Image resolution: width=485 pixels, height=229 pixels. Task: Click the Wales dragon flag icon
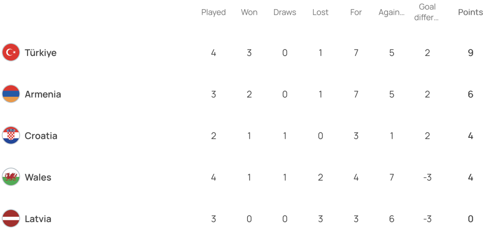[x=11, y=177]
